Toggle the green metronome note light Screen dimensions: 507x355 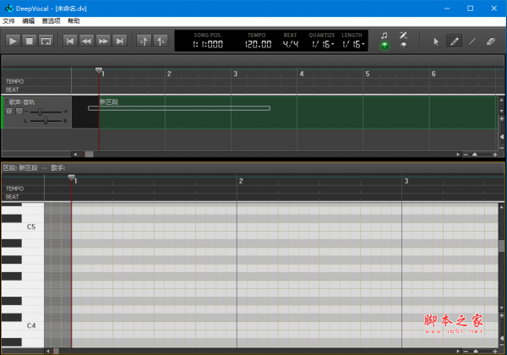[x=384, y=46]
